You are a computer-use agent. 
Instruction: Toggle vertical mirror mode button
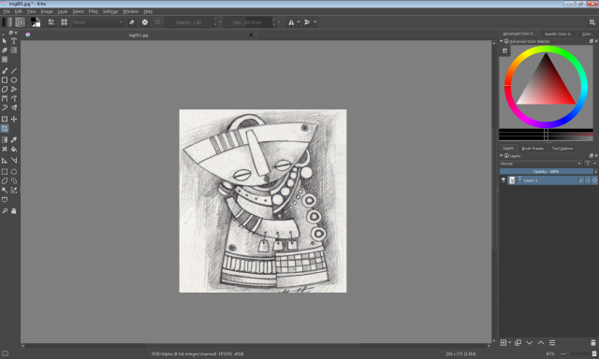(307, 22)
